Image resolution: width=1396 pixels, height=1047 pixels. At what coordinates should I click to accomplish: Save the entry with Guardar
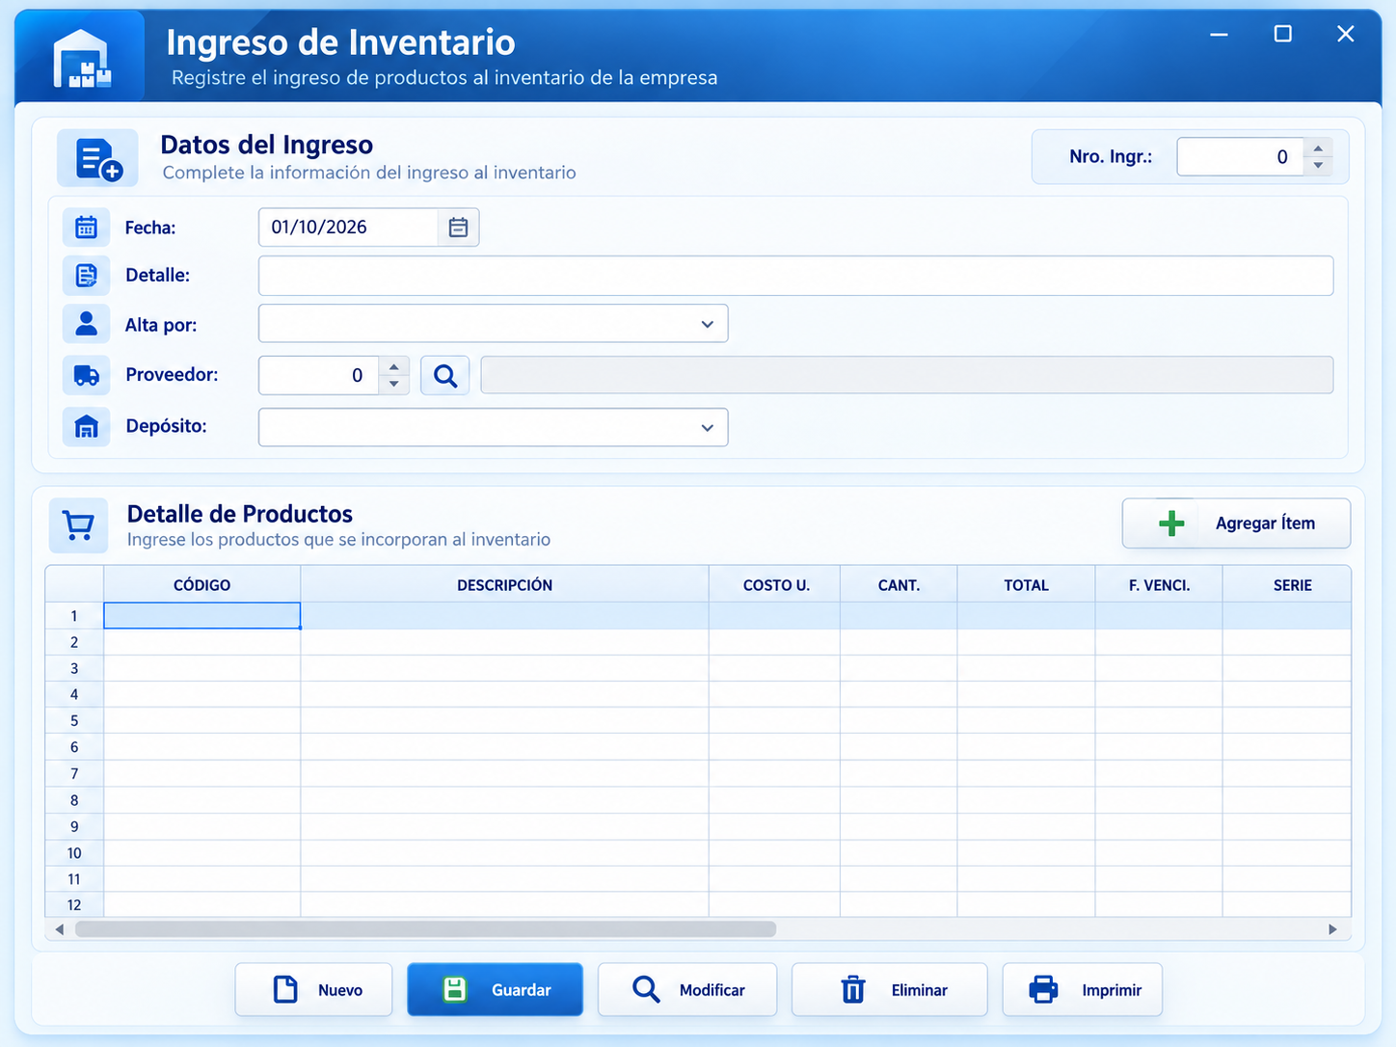[495, 989]
